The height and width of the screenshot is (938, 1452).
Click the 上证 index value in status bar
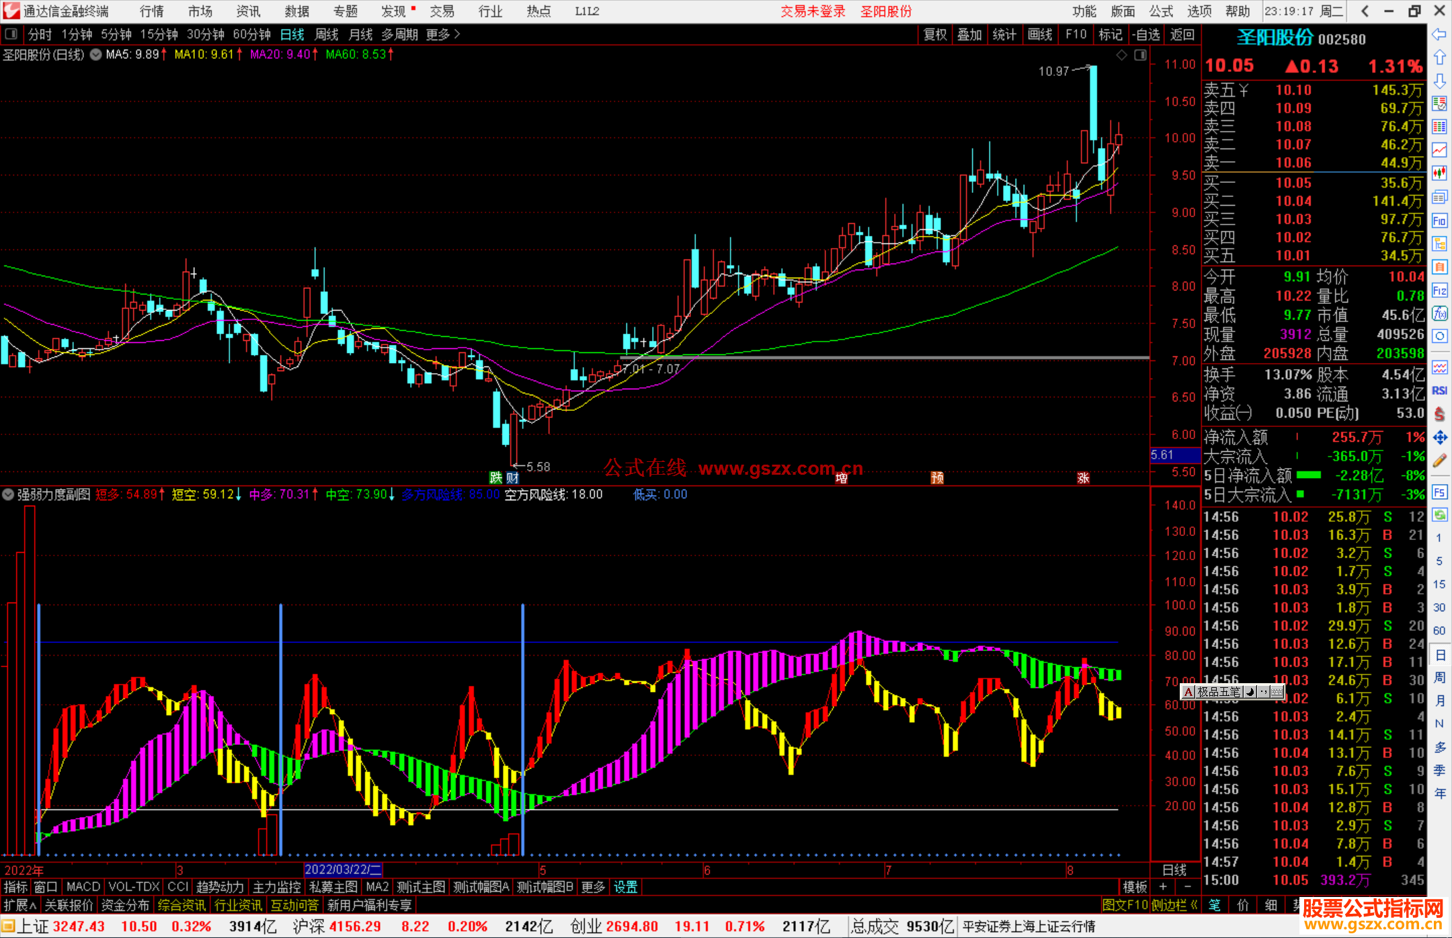pos(79,927)
